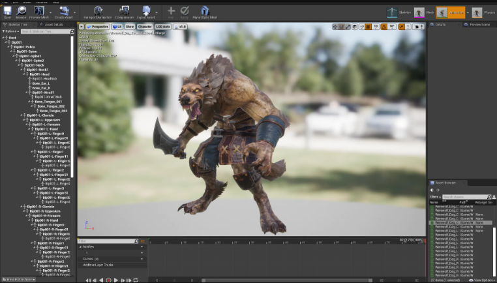This screenshot has height=283, width=497.
Task: Select the translate gizmo tool in viewport
Action: (335, 27)
